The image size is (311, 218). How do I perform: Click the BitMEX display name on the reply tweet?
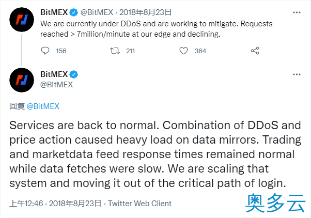(x=54, y=74)
